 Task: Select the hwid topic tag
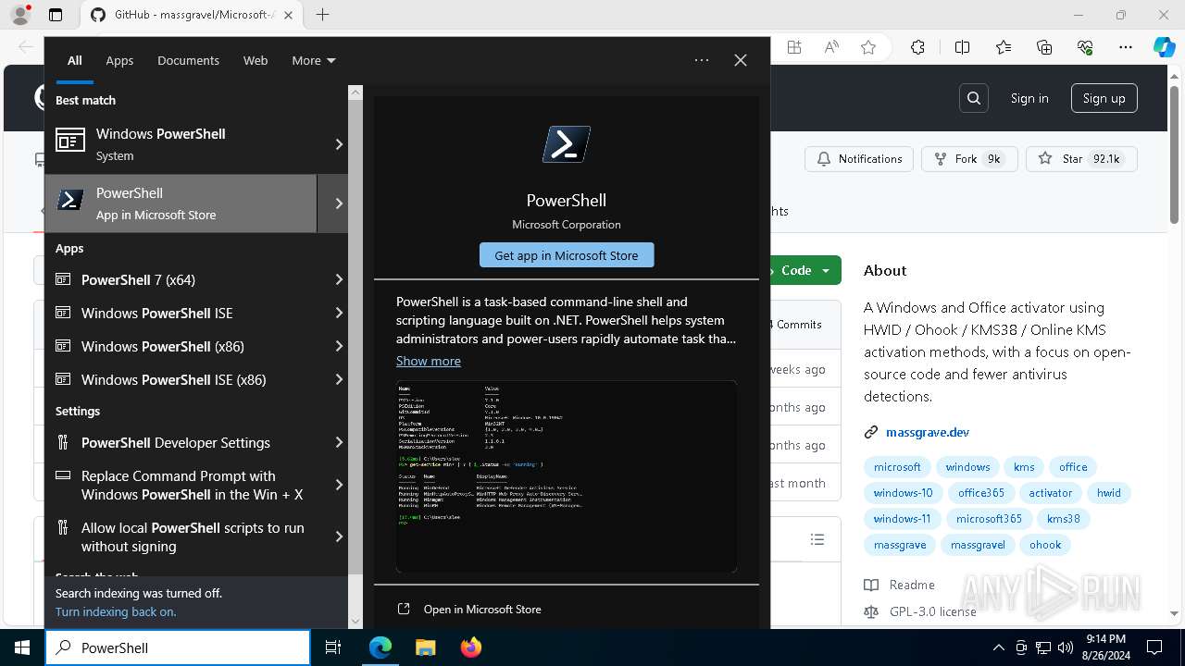(1109, 493)
